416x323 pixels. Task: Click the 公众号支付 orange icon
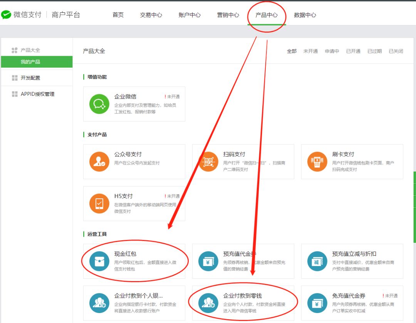pos(99,161)
